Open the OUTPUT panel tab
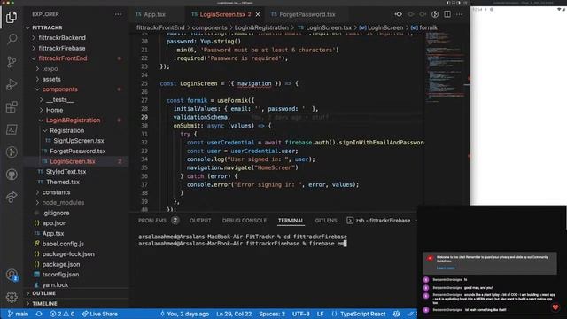This screenshot has width=567, height=319. 200,221
